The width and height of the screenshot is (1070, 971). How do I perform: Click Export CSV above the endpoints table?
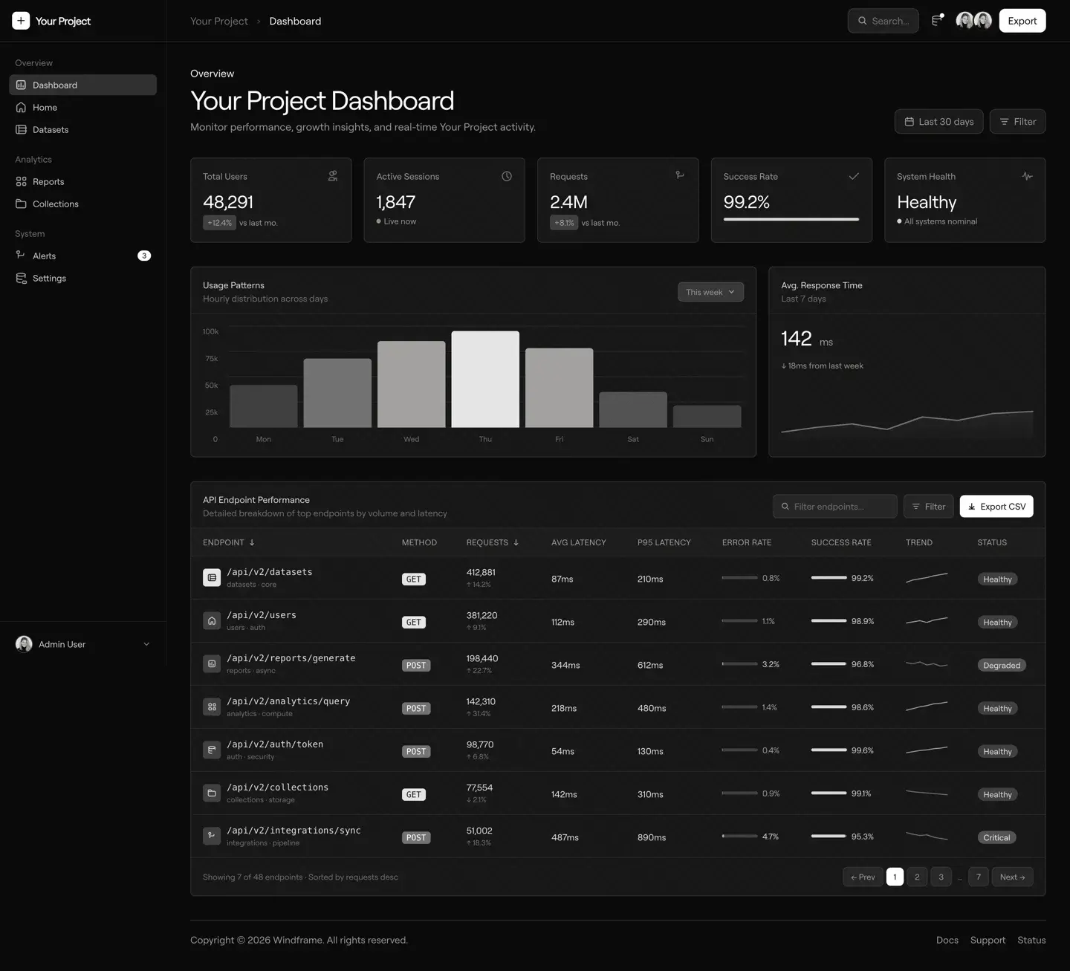(x=996, y=506)
